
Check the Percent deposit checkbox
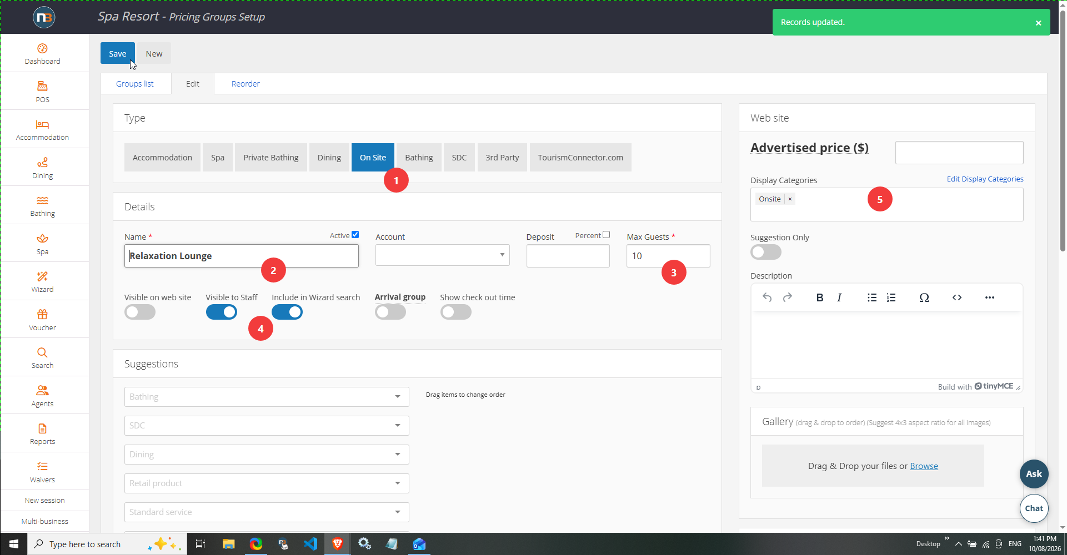tap(607, 235)
